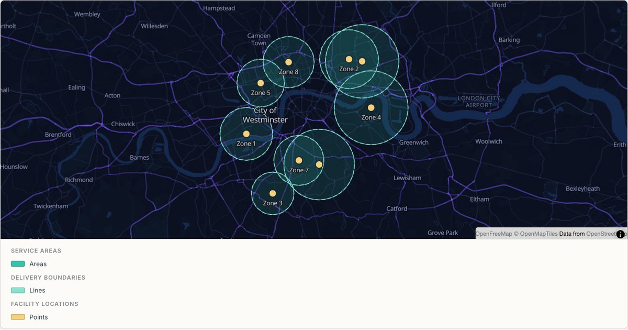This screenshot has height=330, width=628.
Task: Click the "Chiswick" place label
Action: (123, 124)
